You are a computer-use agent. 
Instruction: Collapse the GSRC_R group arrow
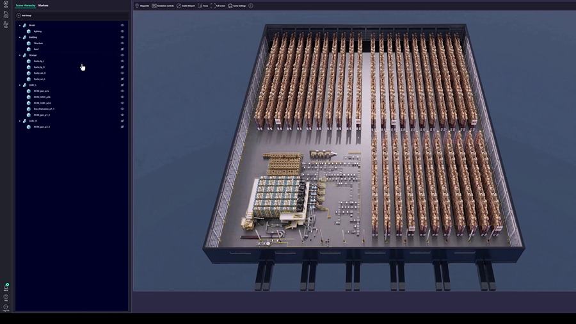(x=19, y=120)
